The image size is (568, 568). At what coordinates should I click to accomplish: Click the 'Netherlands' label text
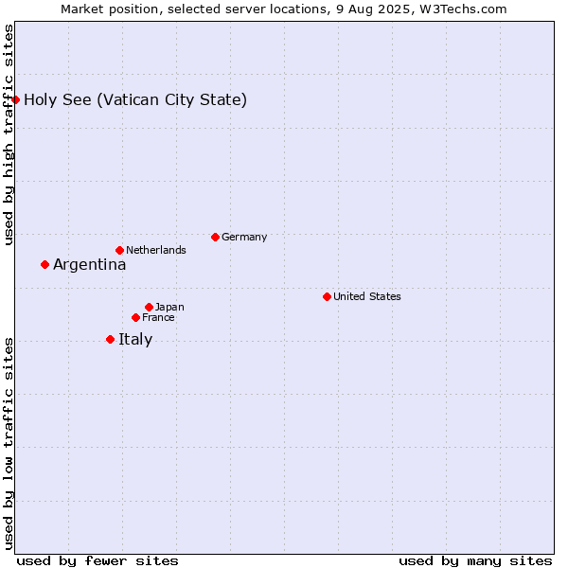pos(156,250)
